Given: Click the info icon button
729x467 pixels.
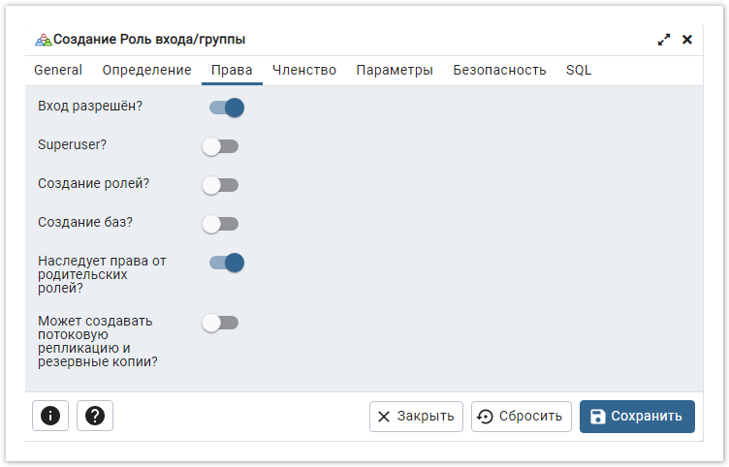Looking at the screenshot, I should pos(50,416).
